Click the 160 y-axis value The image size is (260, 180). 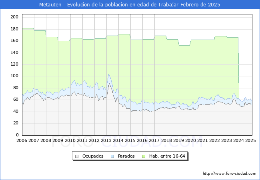coord(14,41)
